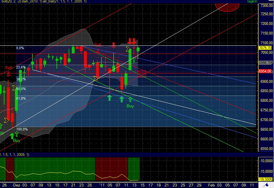The height and width of the screenshot is (188, 274).
Task: Click the hollow red down arrow under the left Sell label
Action: point(8,75)
